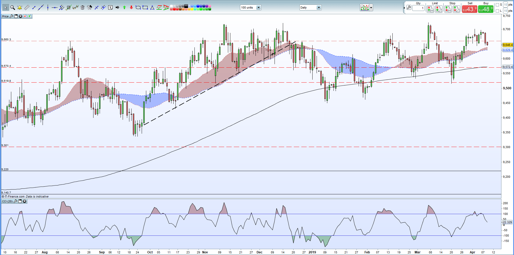Click the 9,140.7 level label

[x=6, y=193]
